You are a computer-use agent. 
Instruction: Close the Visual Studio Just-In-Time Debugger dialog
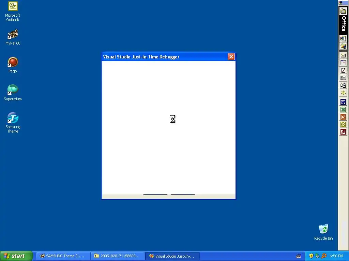[231, 57]
